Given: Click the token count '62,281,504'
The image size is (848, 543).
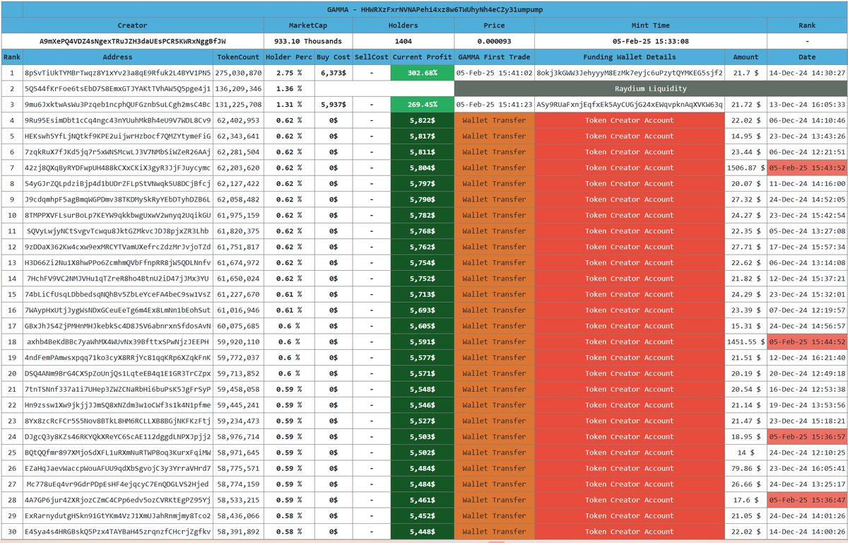Looking at the screenshot, I should point(238,152).
